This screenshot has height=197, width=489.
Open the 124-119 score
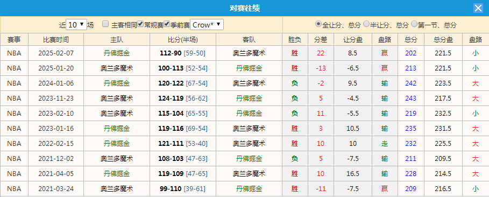pyautogui.click(x=171, y=99)
